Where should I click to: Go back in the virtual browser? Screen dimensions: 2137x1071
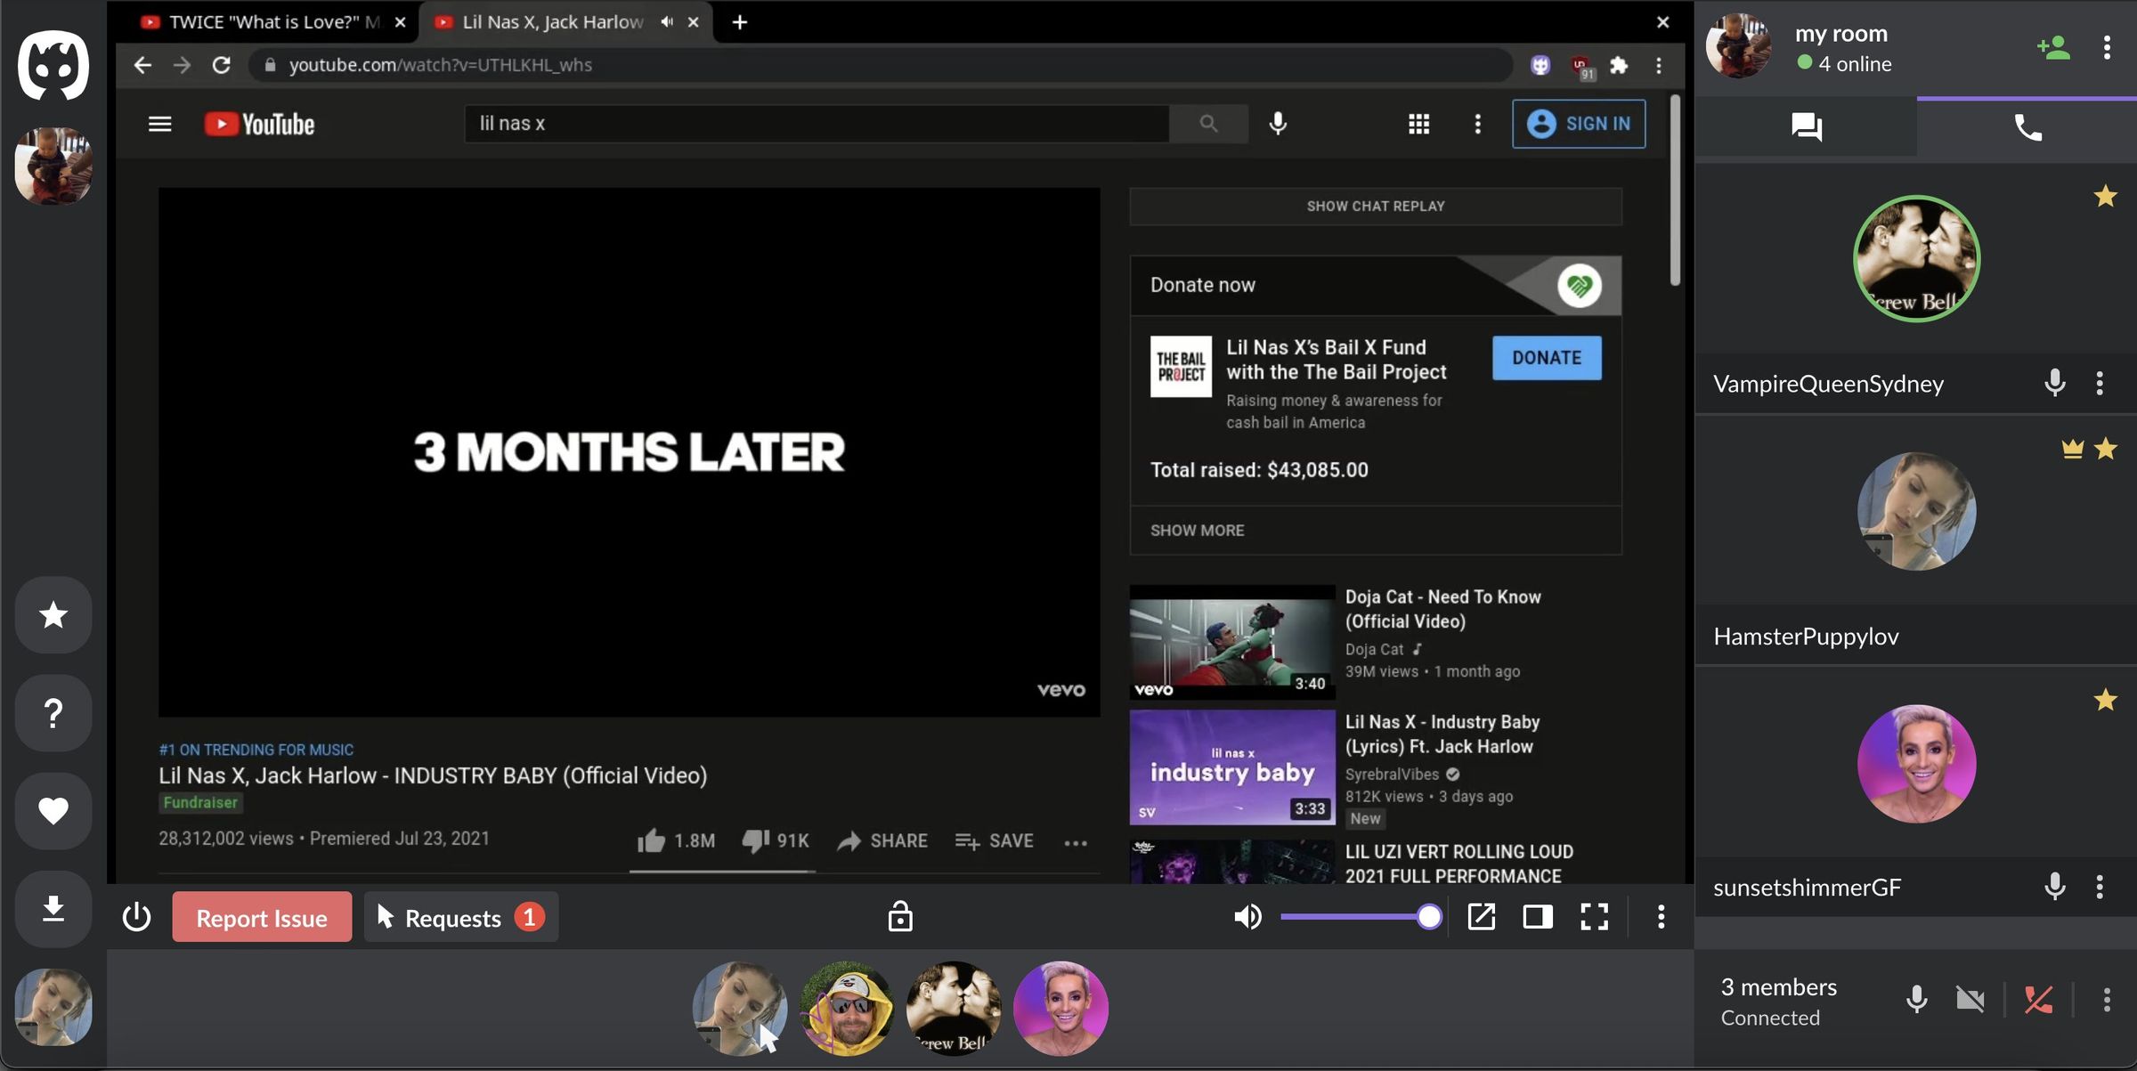pyautogui.click(x=142, y=65)
